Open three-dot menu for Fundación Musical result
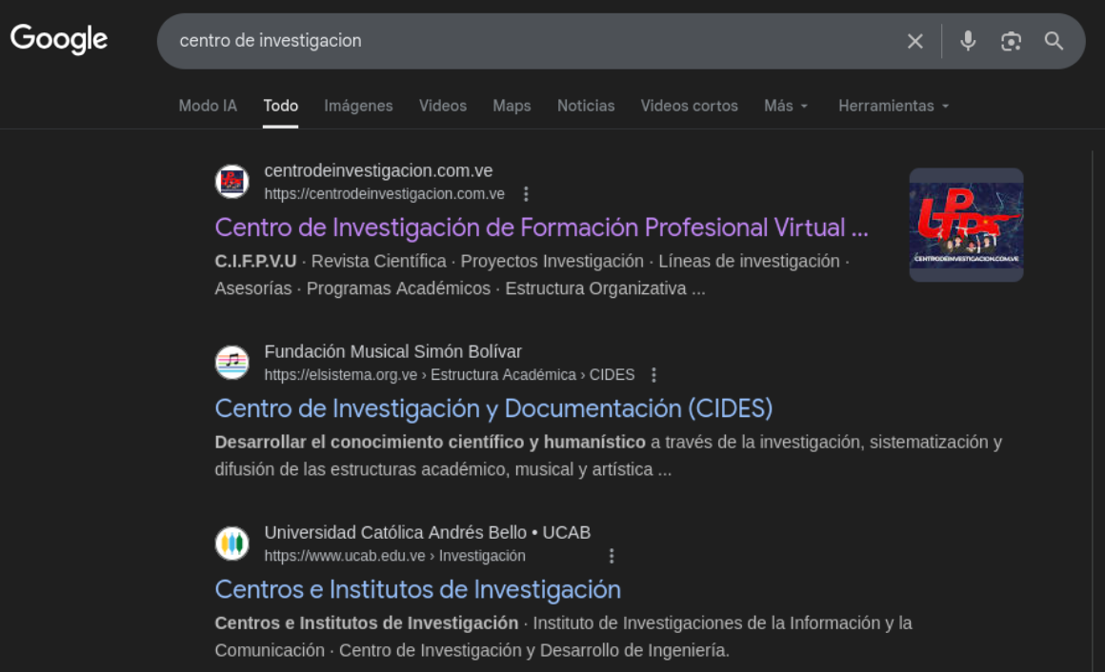Viewport: 1105px width, 672px height. click(x=653, y=375)
